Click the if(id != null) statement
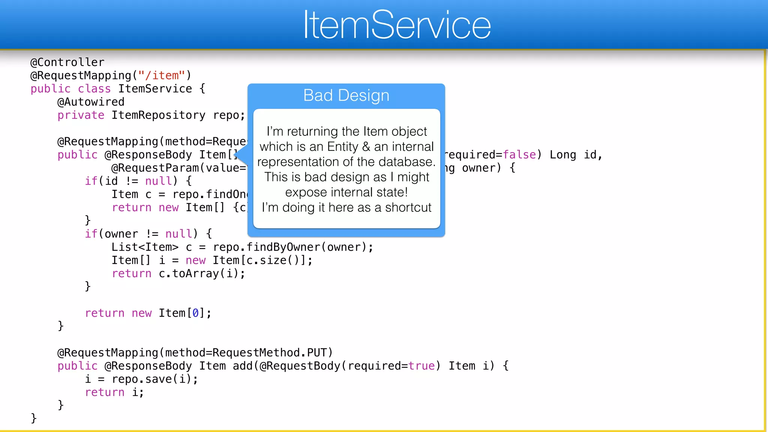The image size is (768, 432). (x=138, y=181)
